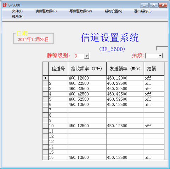Click the 发送频率 (MHz) column header

click(x=125, y=69)
